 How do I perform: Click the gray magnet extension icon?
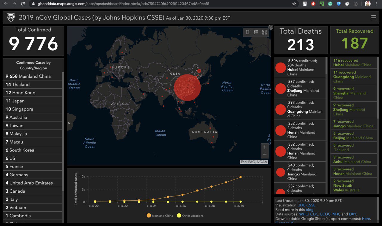tap(347, 4)
